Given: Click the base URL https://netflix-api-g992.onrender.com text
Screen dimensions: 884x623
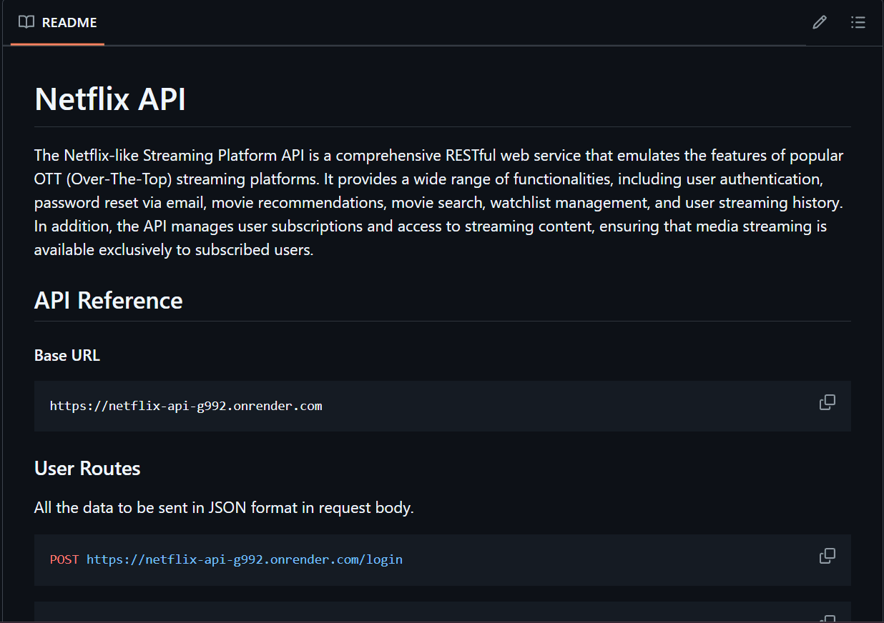Looking at the screenshot, I should click(x=186, y=406).
